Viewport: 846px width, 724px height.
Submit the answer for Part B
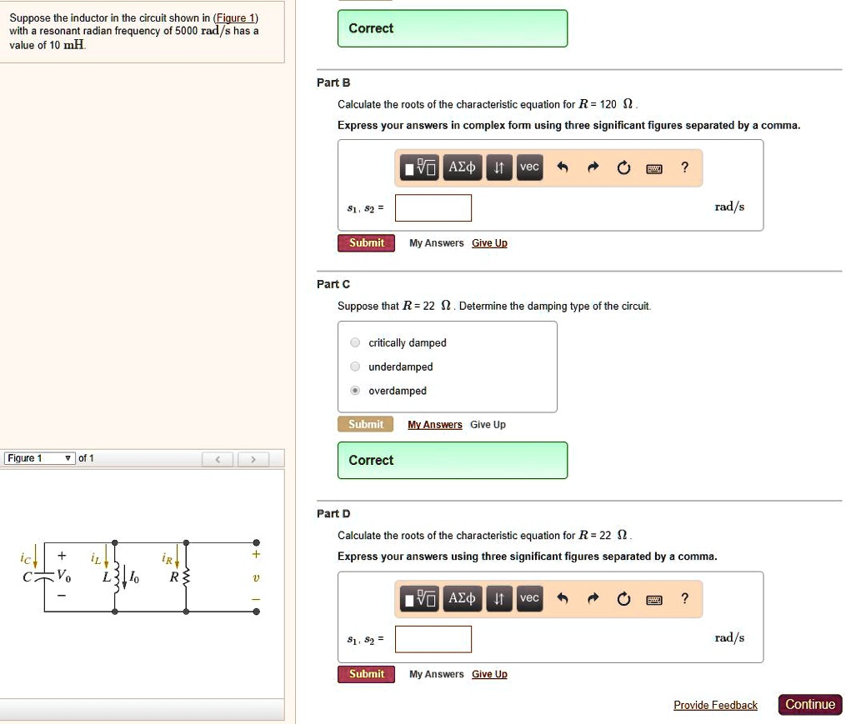pyautogui.click(x=366, y=242)
